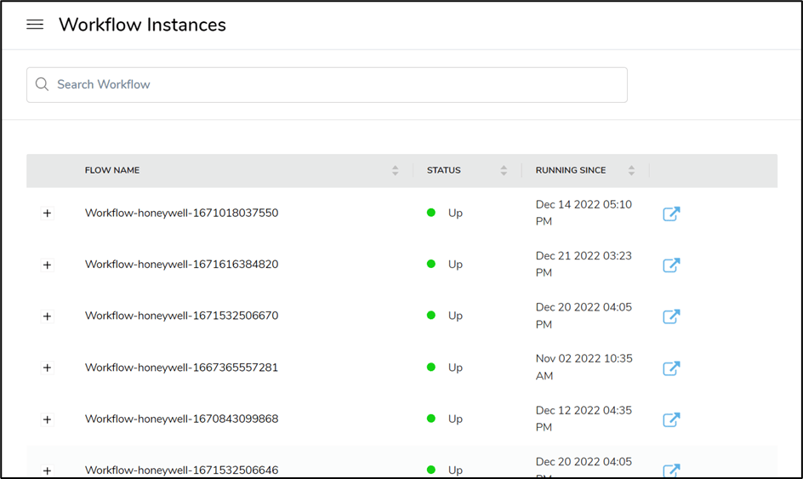
Task: Sort by Flow Name column arrows
Action: click(x=395, y=171)
